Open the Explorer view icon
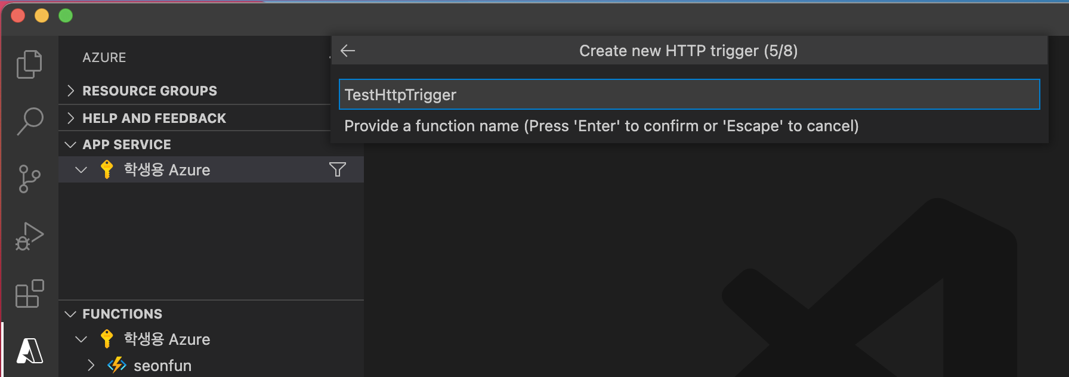The image size is (1069, 377). pos(29,64)
